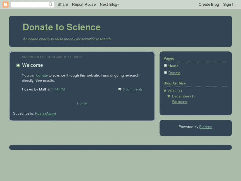Click the "Pages" heading
The image size is (241, 181).
169,58
